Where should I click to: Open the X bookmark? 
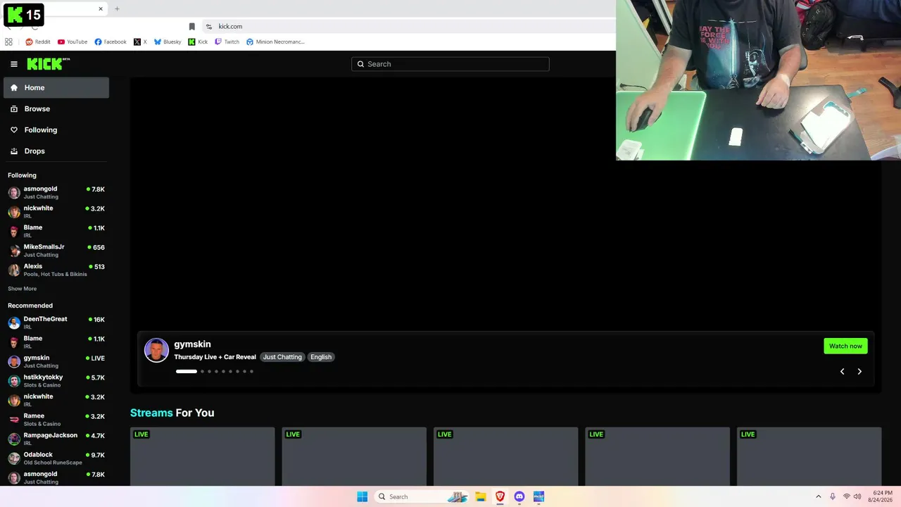(x=140, y=42)
